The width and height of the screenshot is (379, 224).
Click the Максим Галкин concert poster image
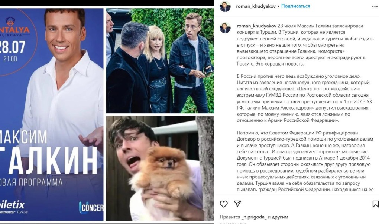pyautogui.click(x=52, y=114)
